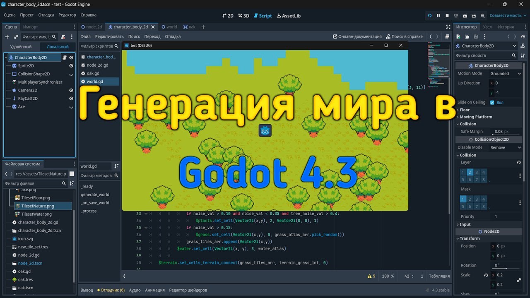Toggle Scale ratio lock chain icon
This screenshot has height=298, width=530.
coord(519,280)
